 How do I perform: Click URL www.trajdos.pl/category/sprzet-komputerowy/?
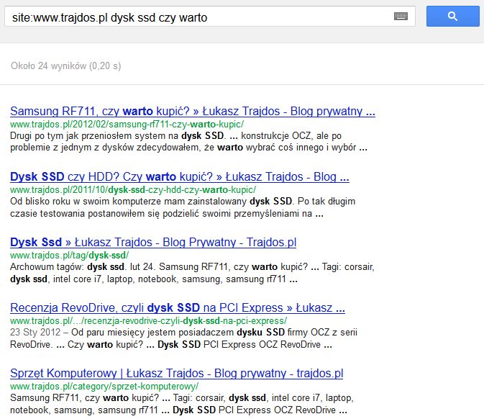104,387
